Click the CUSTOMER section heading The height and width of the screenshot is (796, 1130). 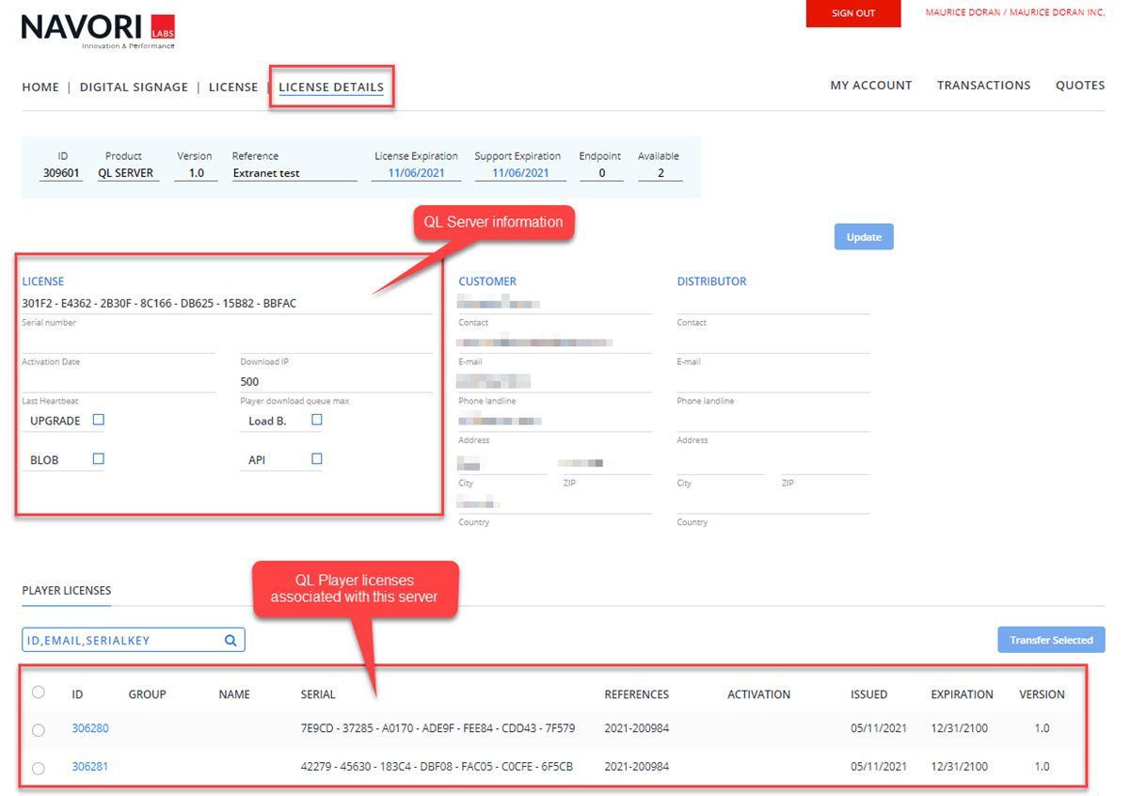click(x=487, y=281)
